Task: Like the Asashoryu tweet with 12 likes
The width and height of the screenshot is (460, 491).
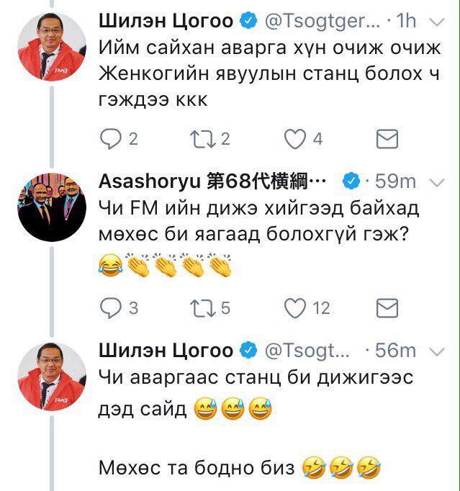Action: pos(294,308)
